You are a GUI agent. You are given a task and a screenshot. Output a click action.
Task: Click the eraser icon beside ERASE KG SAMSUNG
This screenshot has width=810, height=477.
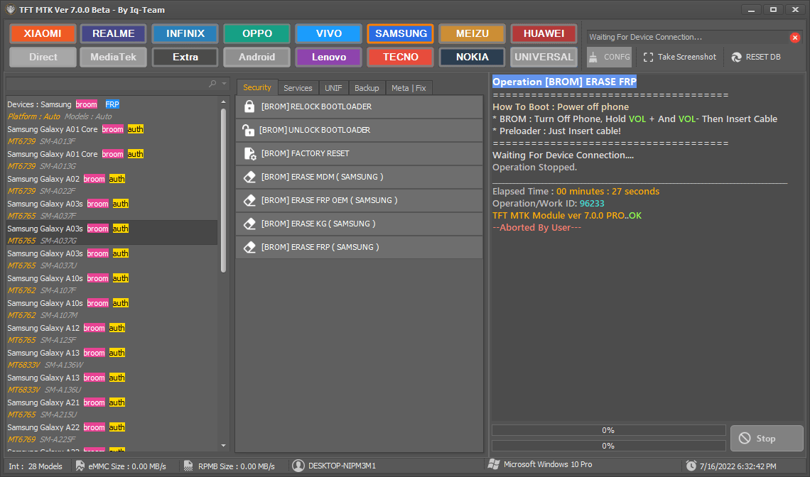[x=249, y=223]
